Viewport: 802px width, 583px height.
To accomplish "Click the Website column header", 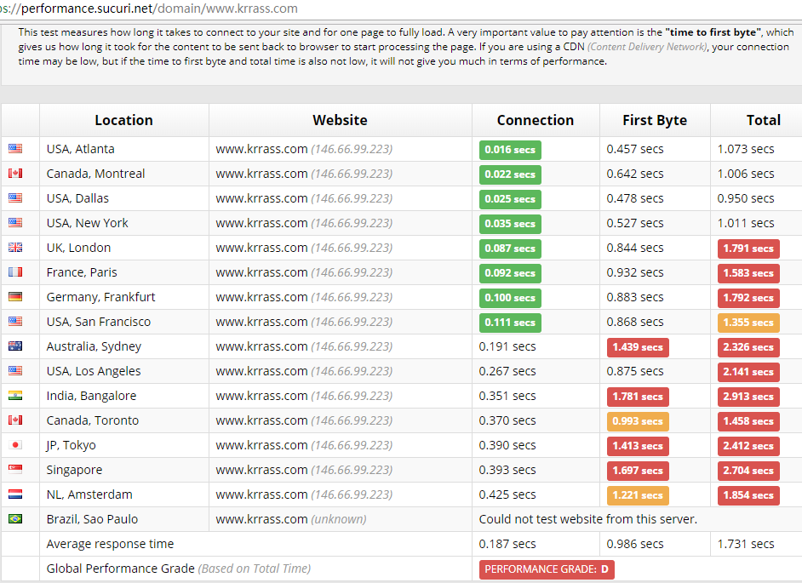I will tap(341, 120).
